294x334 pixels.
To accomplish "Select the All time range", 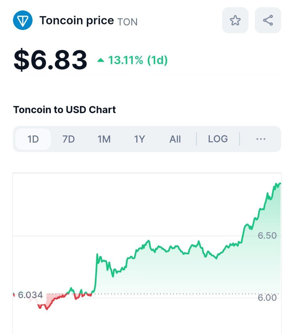I will tap(175, 139).
